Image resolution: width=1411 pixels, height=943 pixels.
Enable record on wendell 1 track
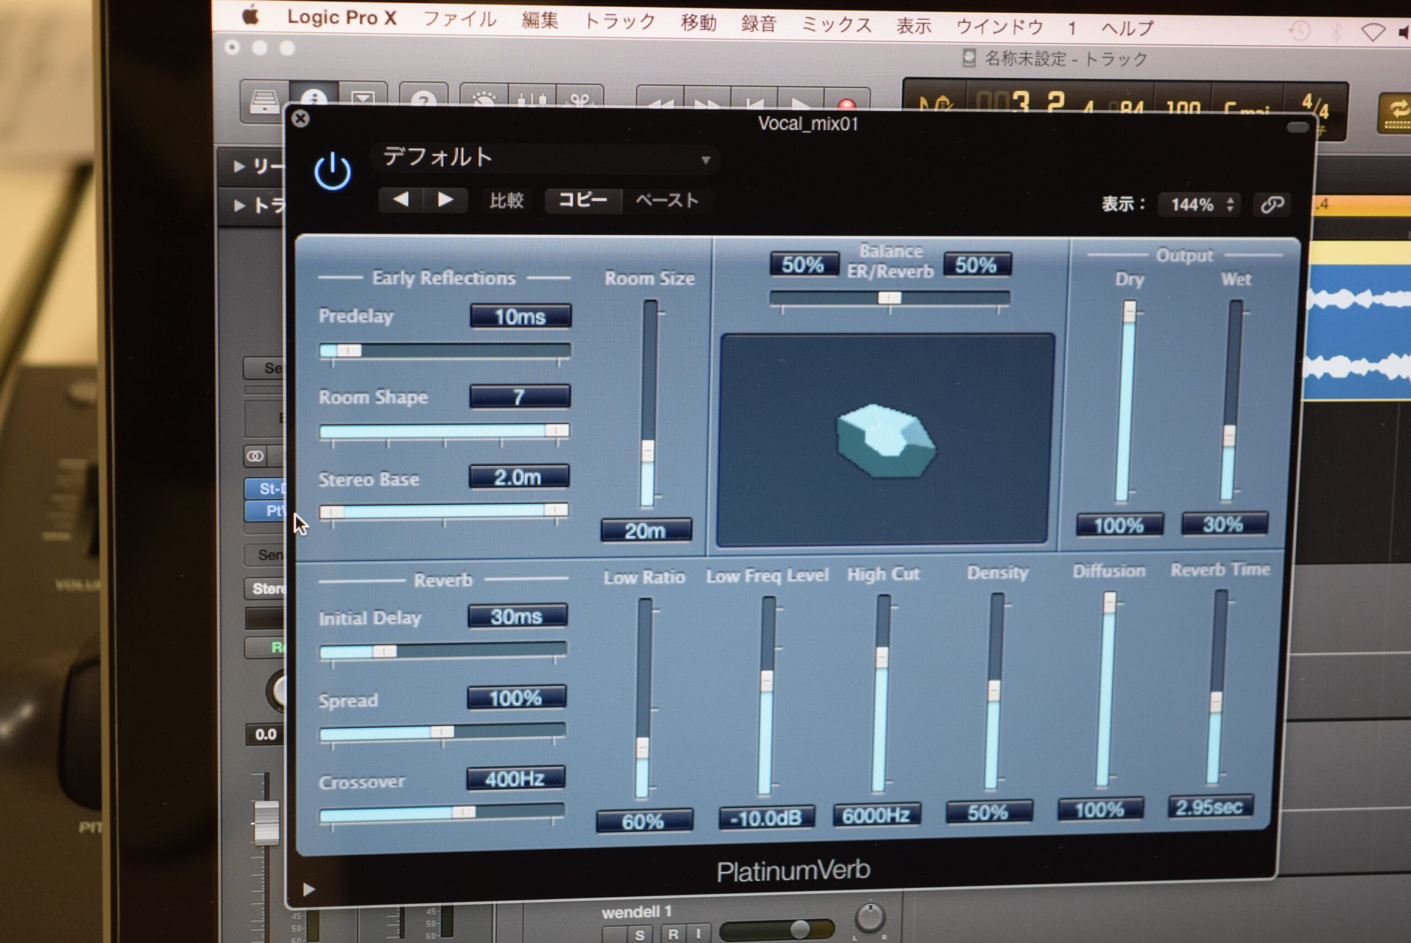[x=673, y=935]
